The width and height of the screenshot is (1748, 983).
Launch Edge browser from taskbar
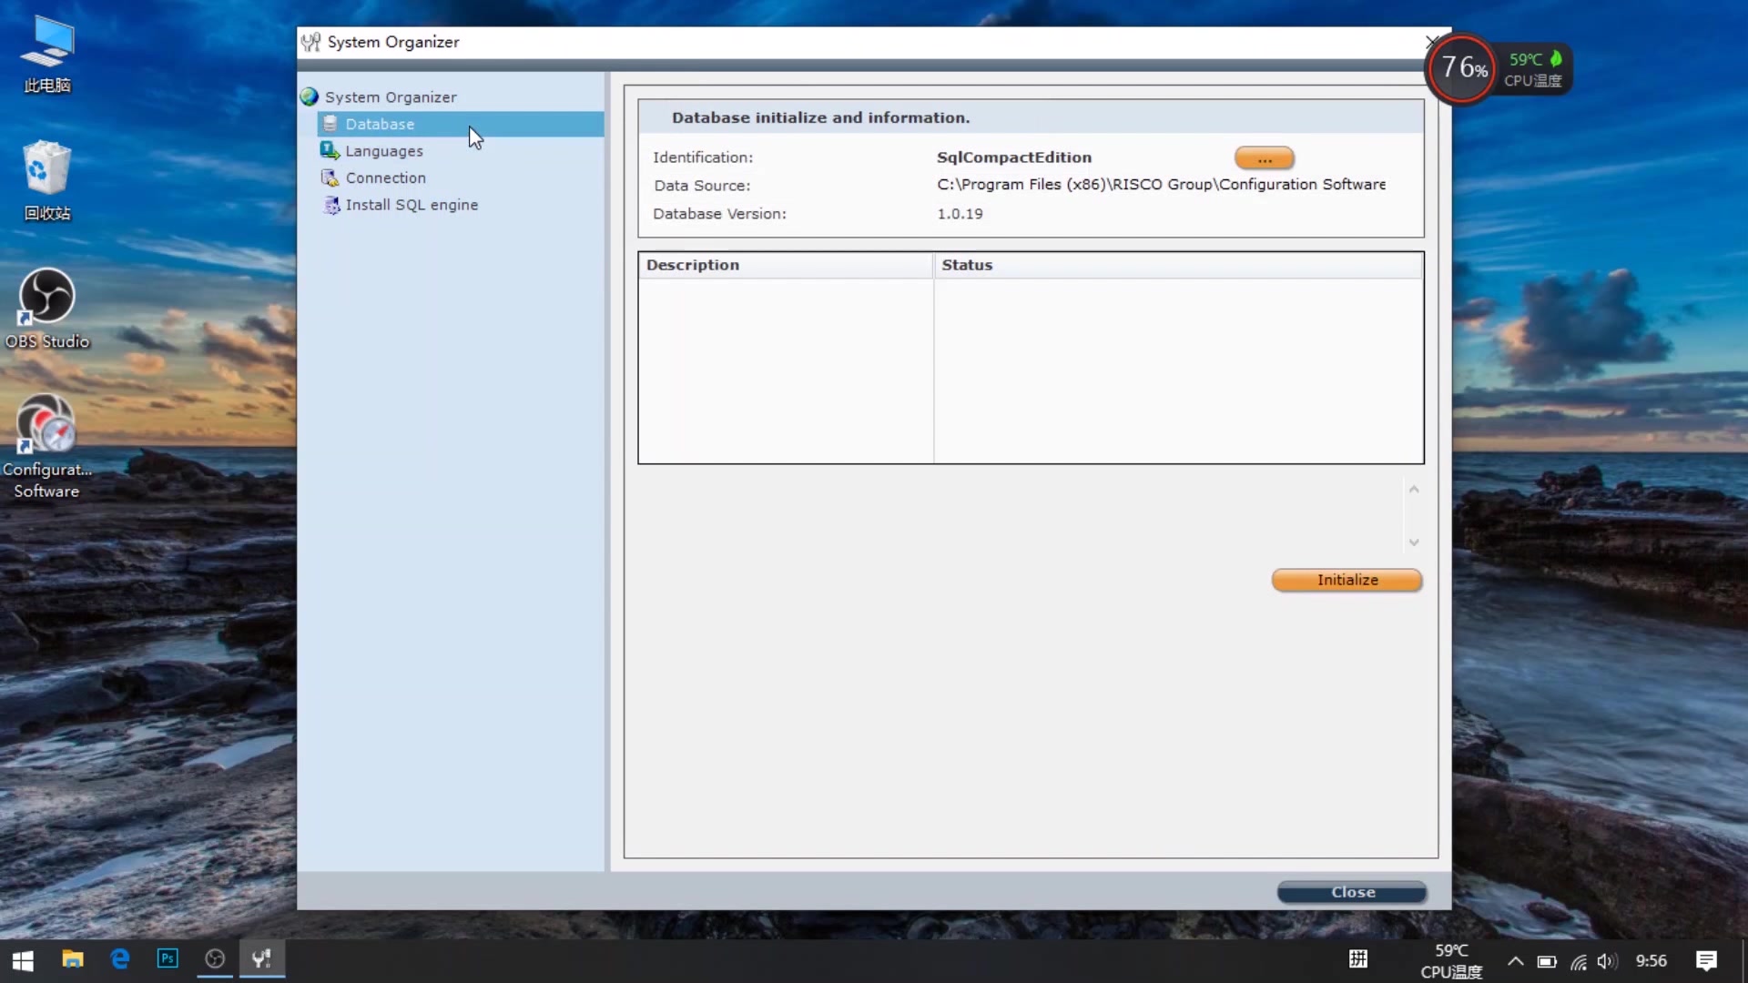[x=120, y=959]
